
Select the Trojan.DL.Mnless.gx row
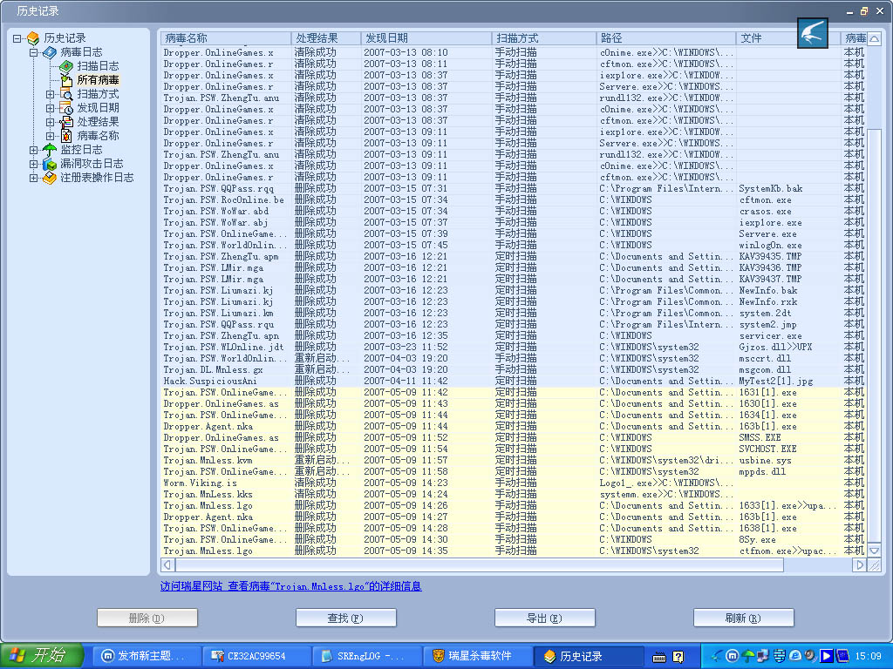513,369
